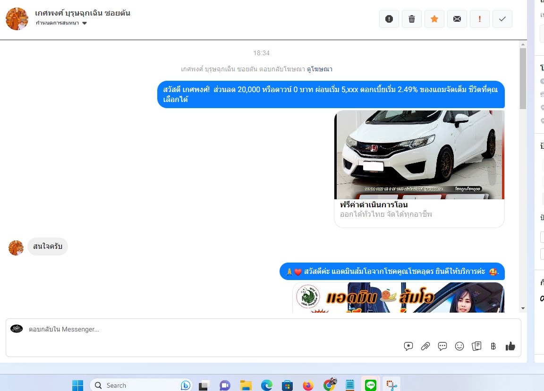
Task: Open the emoji picker smiley
Action: click(x=459, y=346)
